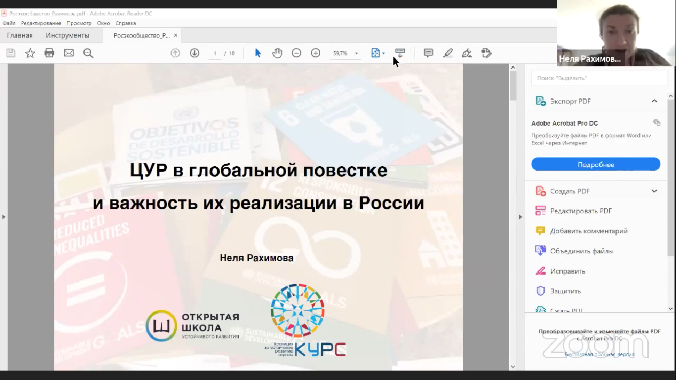Send the file by email icon
This screenshot has height=380, width=676.
69,53
